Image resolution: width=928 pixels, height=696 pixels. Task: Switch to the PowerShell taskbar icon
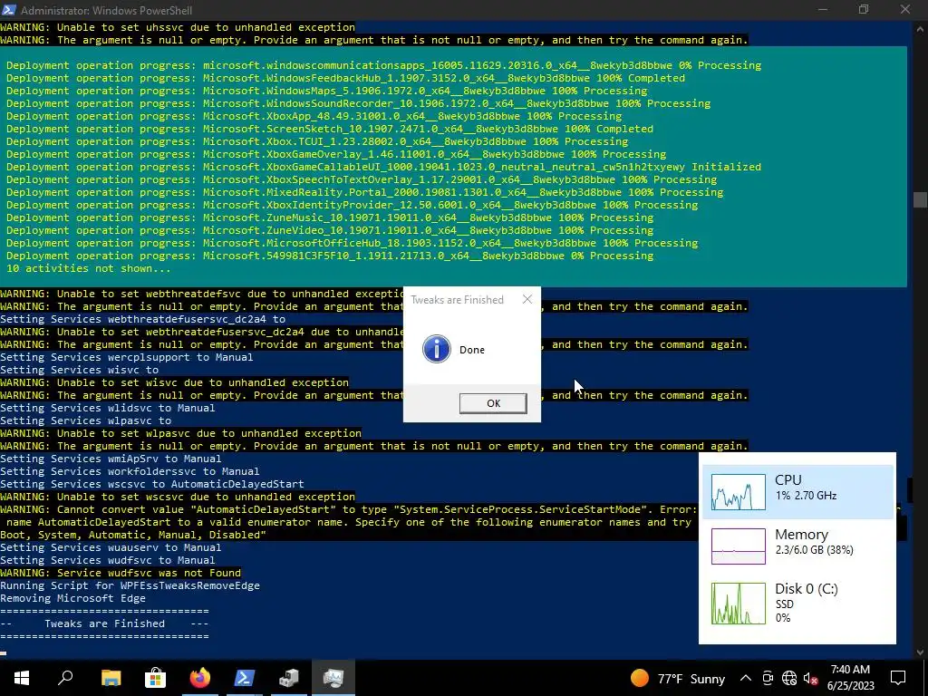(x=245, y=678)
